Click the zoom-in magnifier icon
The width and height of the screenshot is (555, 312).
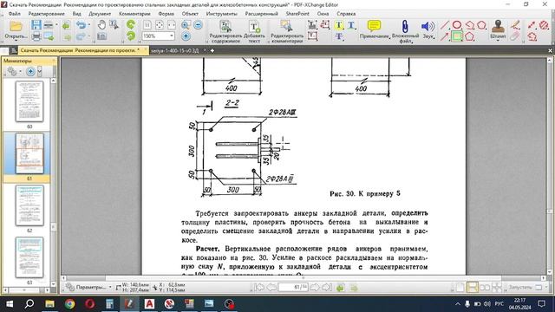click(185, 25)
